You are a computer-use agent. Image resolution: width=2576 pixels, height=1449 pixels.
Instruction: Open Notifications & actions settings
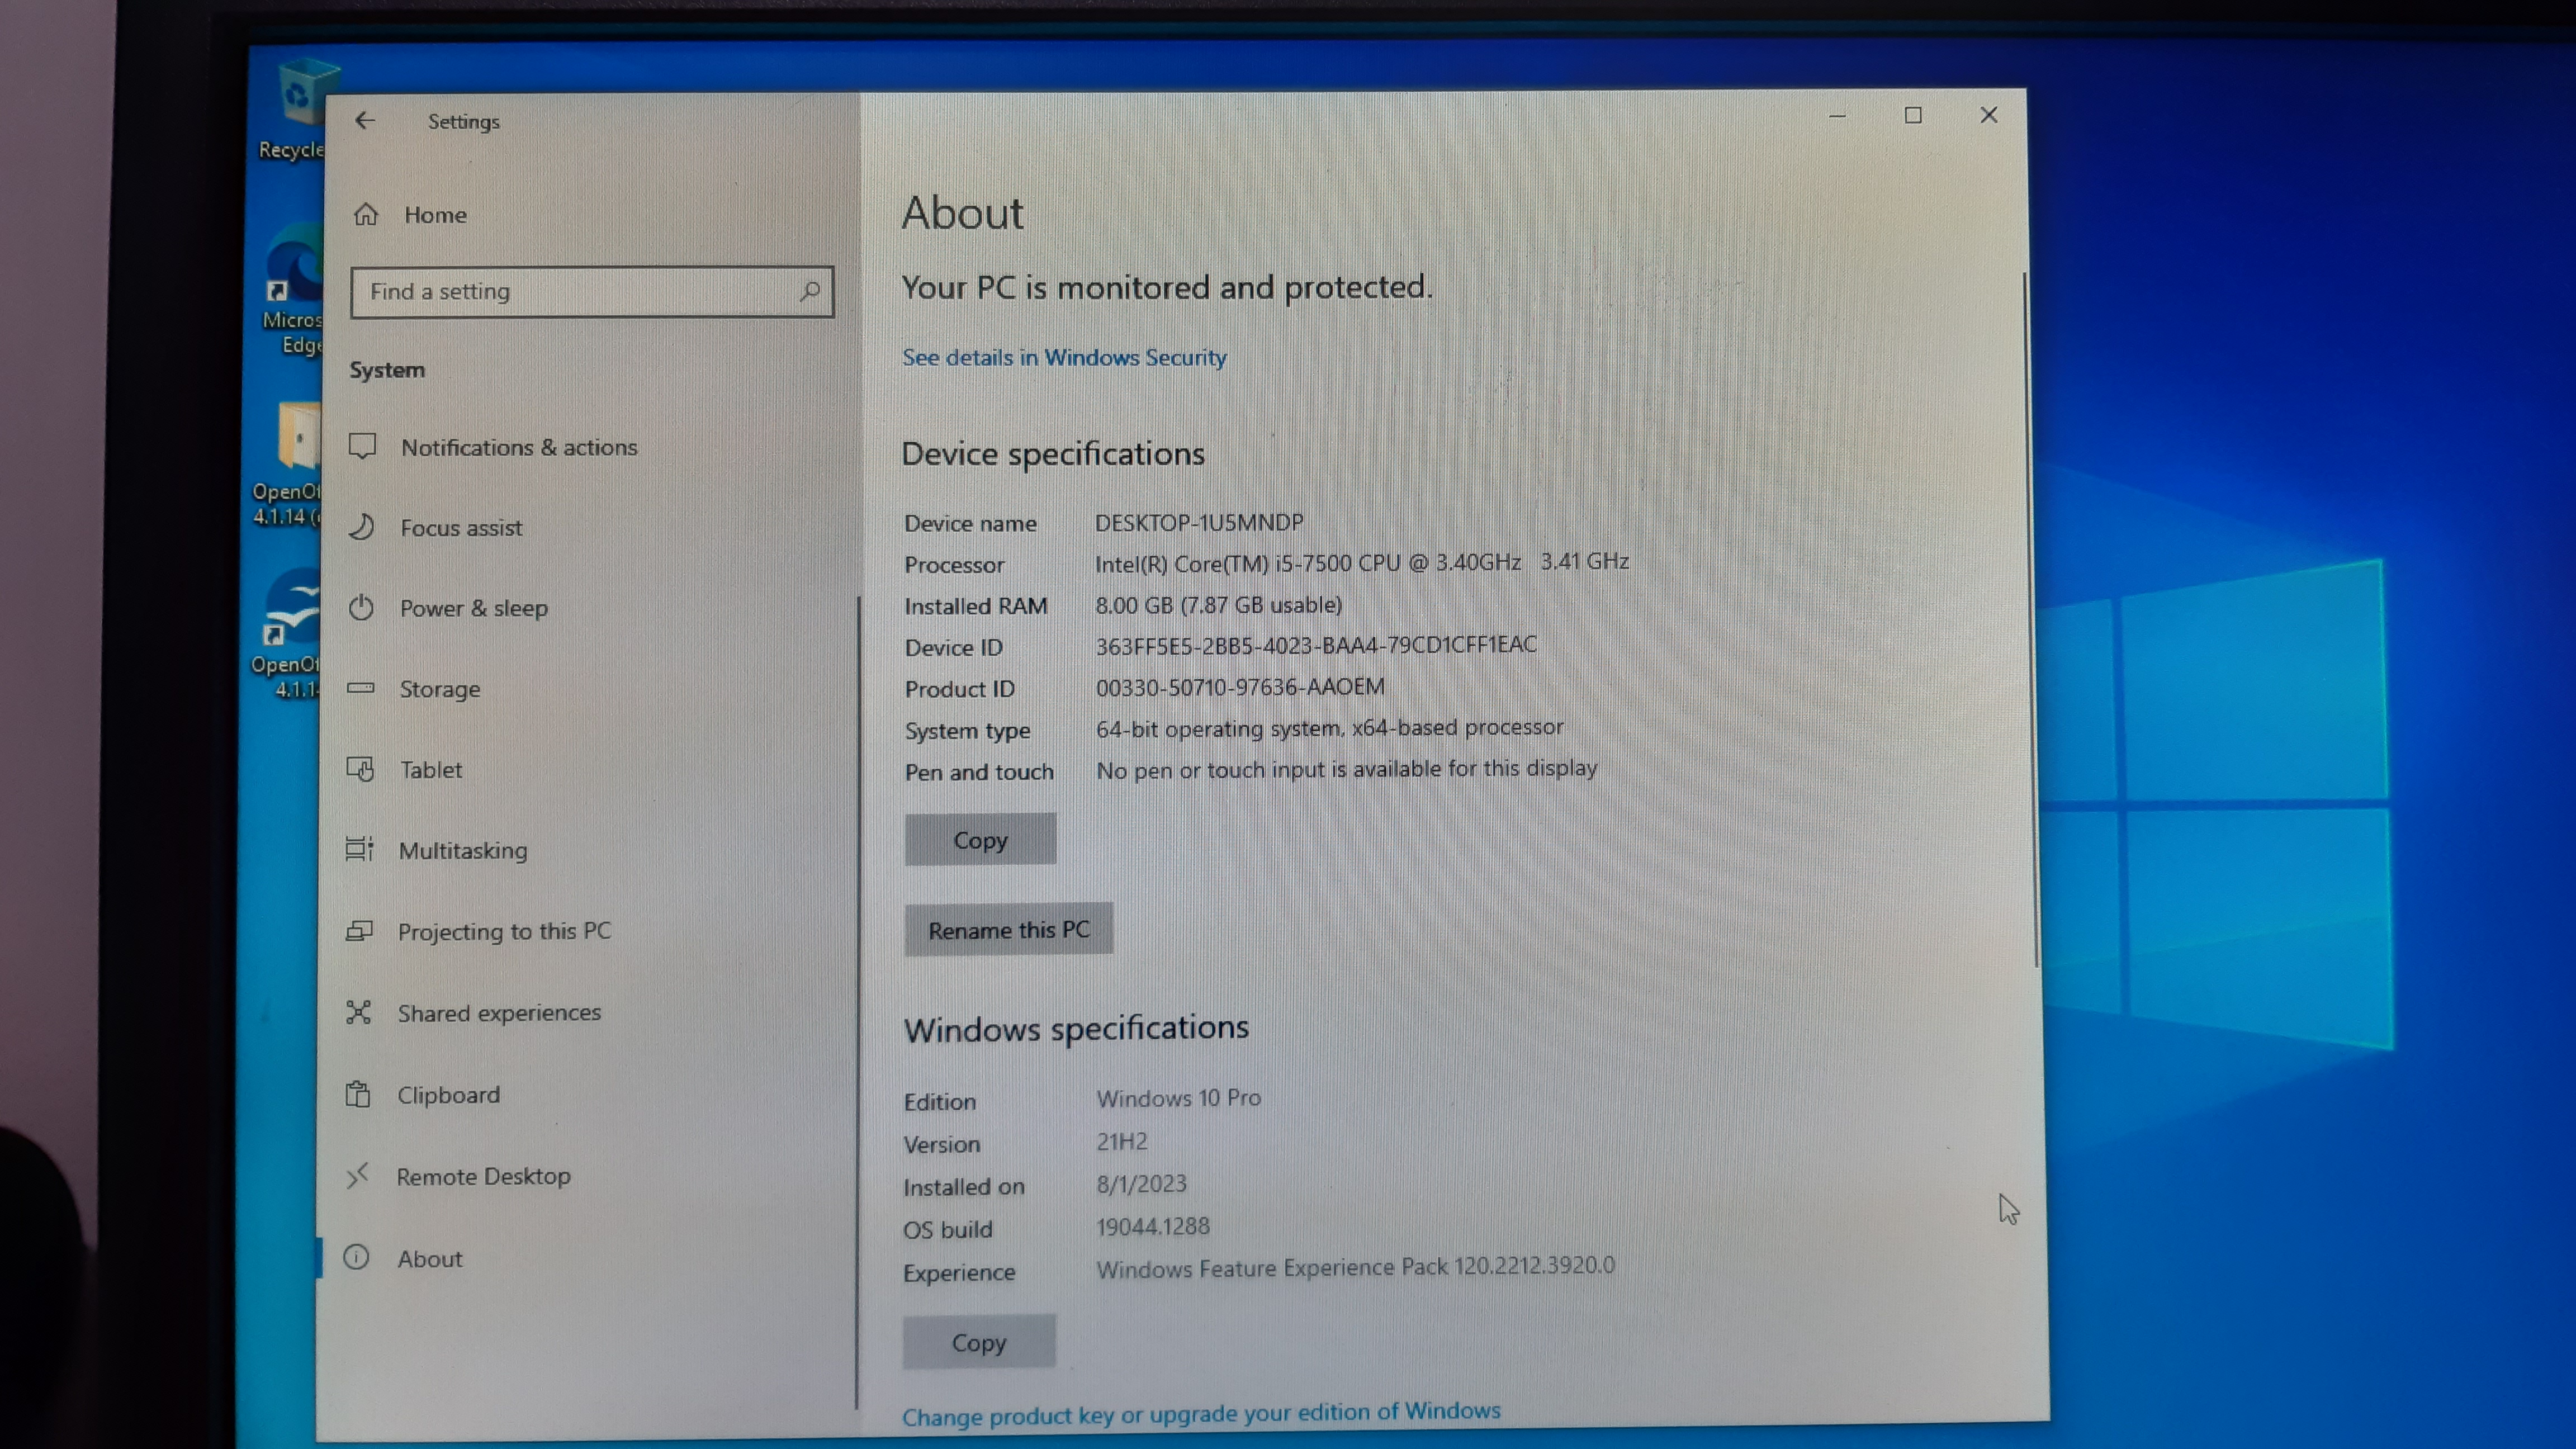click(x=518, y=447)
